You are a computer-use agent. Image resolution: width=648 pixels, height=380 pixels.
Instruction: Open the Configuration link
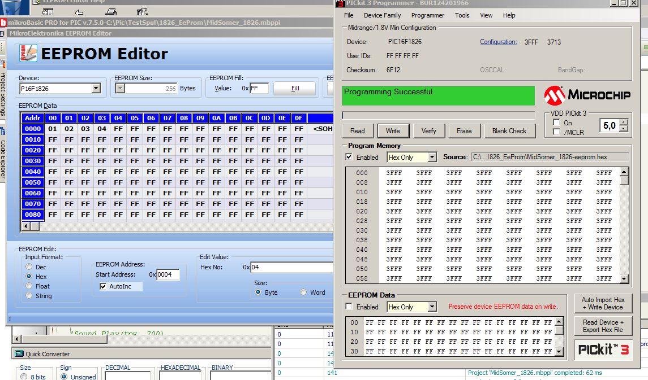[x=499, y=42]
